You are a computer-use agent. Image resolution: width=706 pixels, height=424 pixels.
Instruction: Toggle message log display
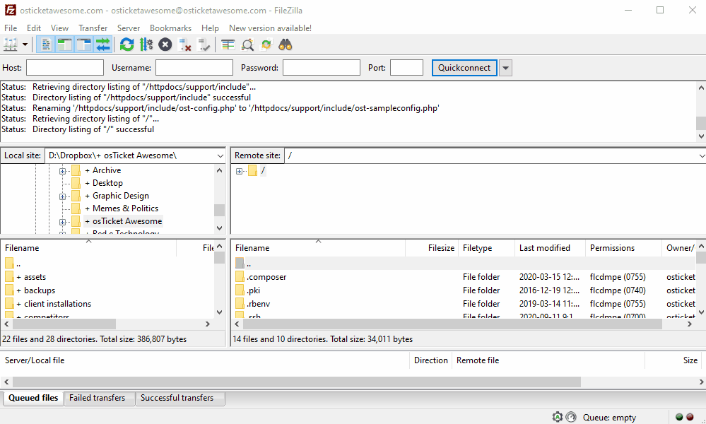(x=45, y=45)
